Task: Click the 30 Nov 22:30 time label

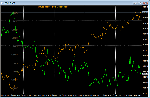Action: [87, 95]
